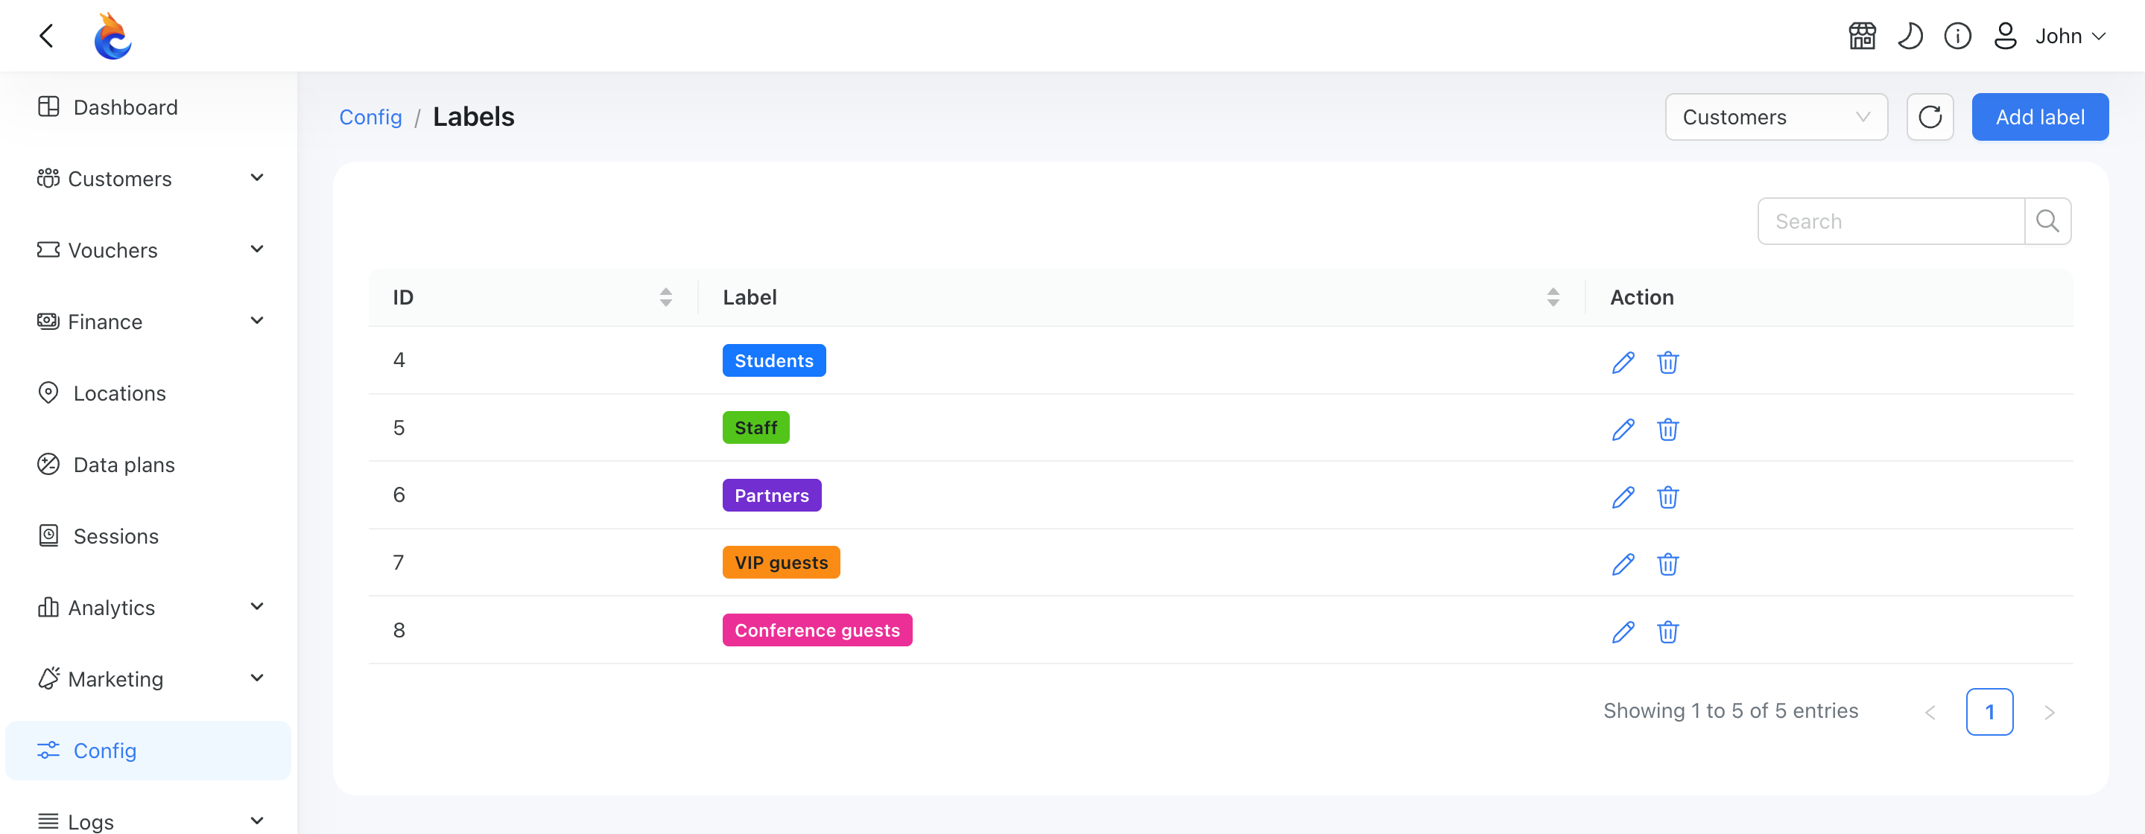Follow the Config breadcrumb link
Viewport: 2145px width, 834px height.
point(370,116)
